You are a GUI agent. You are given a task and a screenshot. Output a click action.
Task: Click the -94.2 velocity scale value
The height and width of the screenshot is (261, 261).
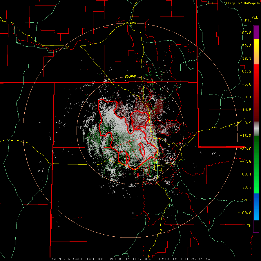(246, 200)
